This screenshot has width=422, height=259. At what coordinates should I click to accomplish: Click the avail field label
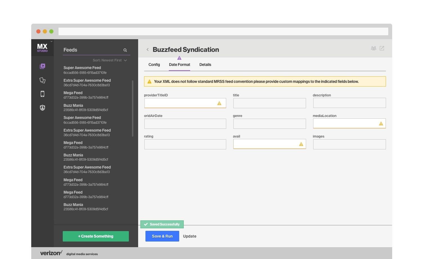237,136
